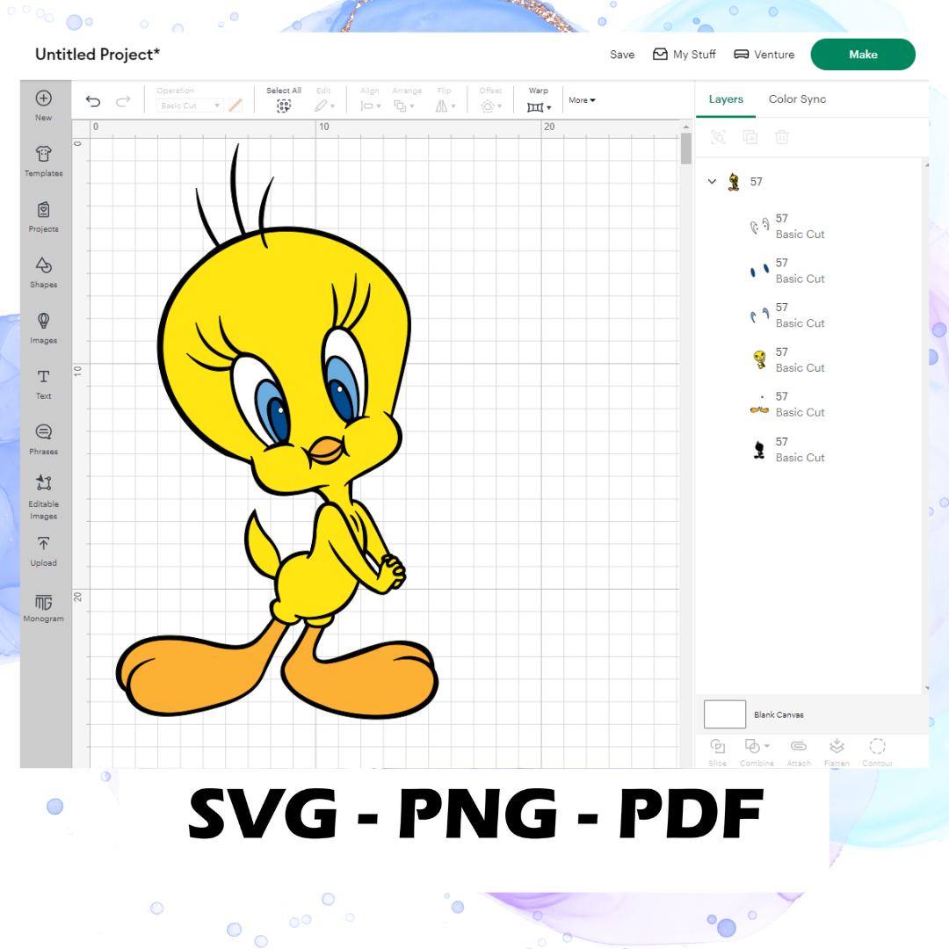Viewport: 949px width, 949px height.
Task: Collapse the 57 group layer chevron
Action: (712, 182)
